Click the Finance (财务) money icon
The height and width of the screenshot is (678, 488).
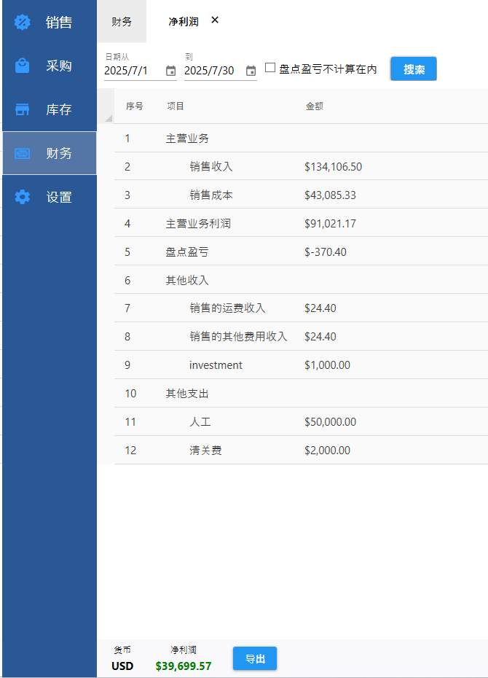(x=23, y=153)
